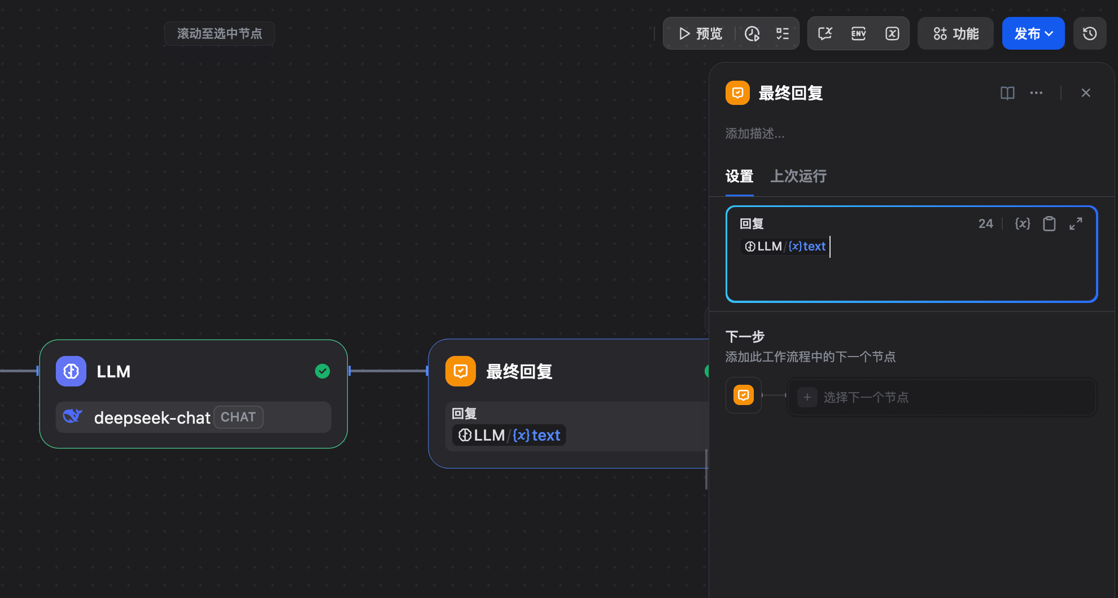Insert variable using {x} icon in reply box

1023,224
